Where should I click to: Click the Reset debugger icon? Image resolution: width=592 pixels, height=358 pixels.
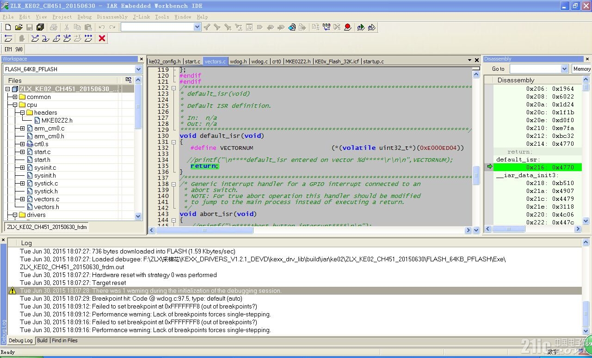[x=8, y=38]
